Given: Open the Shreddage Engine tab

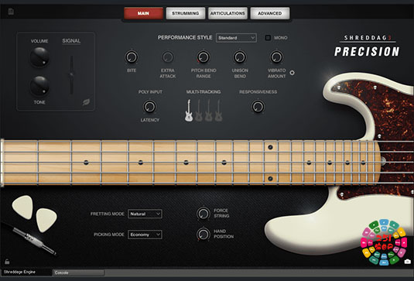Looking at the screenshot, I should [x=26, y=272].
